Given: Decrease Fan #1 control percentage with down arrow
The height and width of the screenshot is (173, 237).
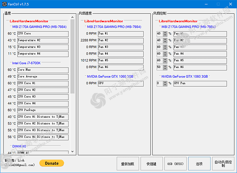Looking at the screenshot, I should (165, 35).
